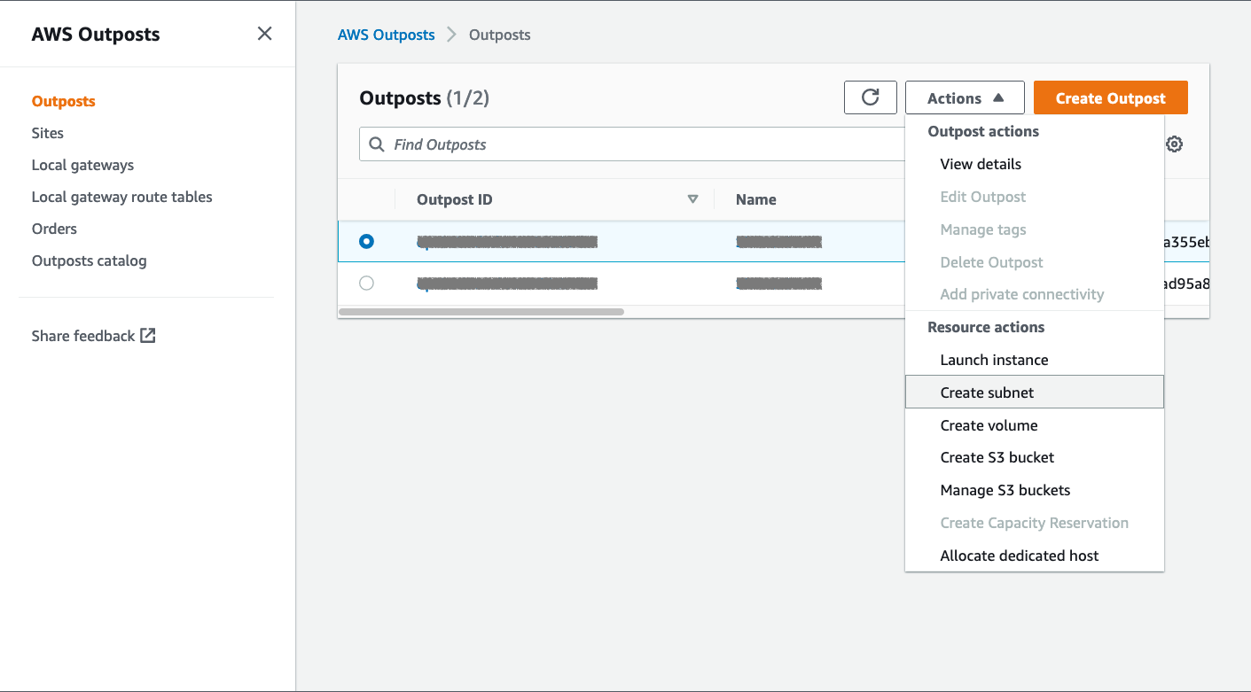The image size is (1251, 692).
Task: Click the redacted Outpost ID in second row
Action: pyautogui.click(x=507, y=284)
